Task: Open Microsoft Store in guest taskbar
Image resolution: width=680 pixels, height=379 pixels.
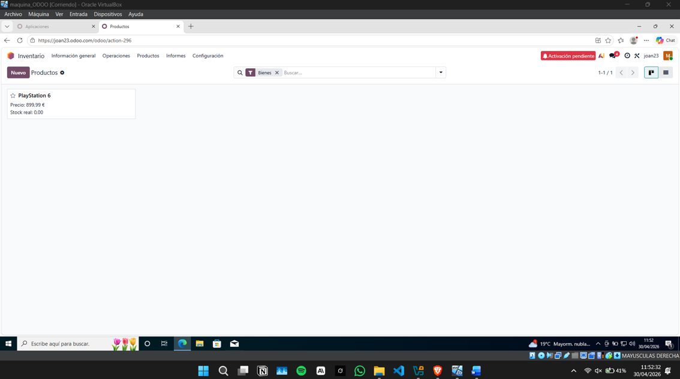Action: point(217,344)
